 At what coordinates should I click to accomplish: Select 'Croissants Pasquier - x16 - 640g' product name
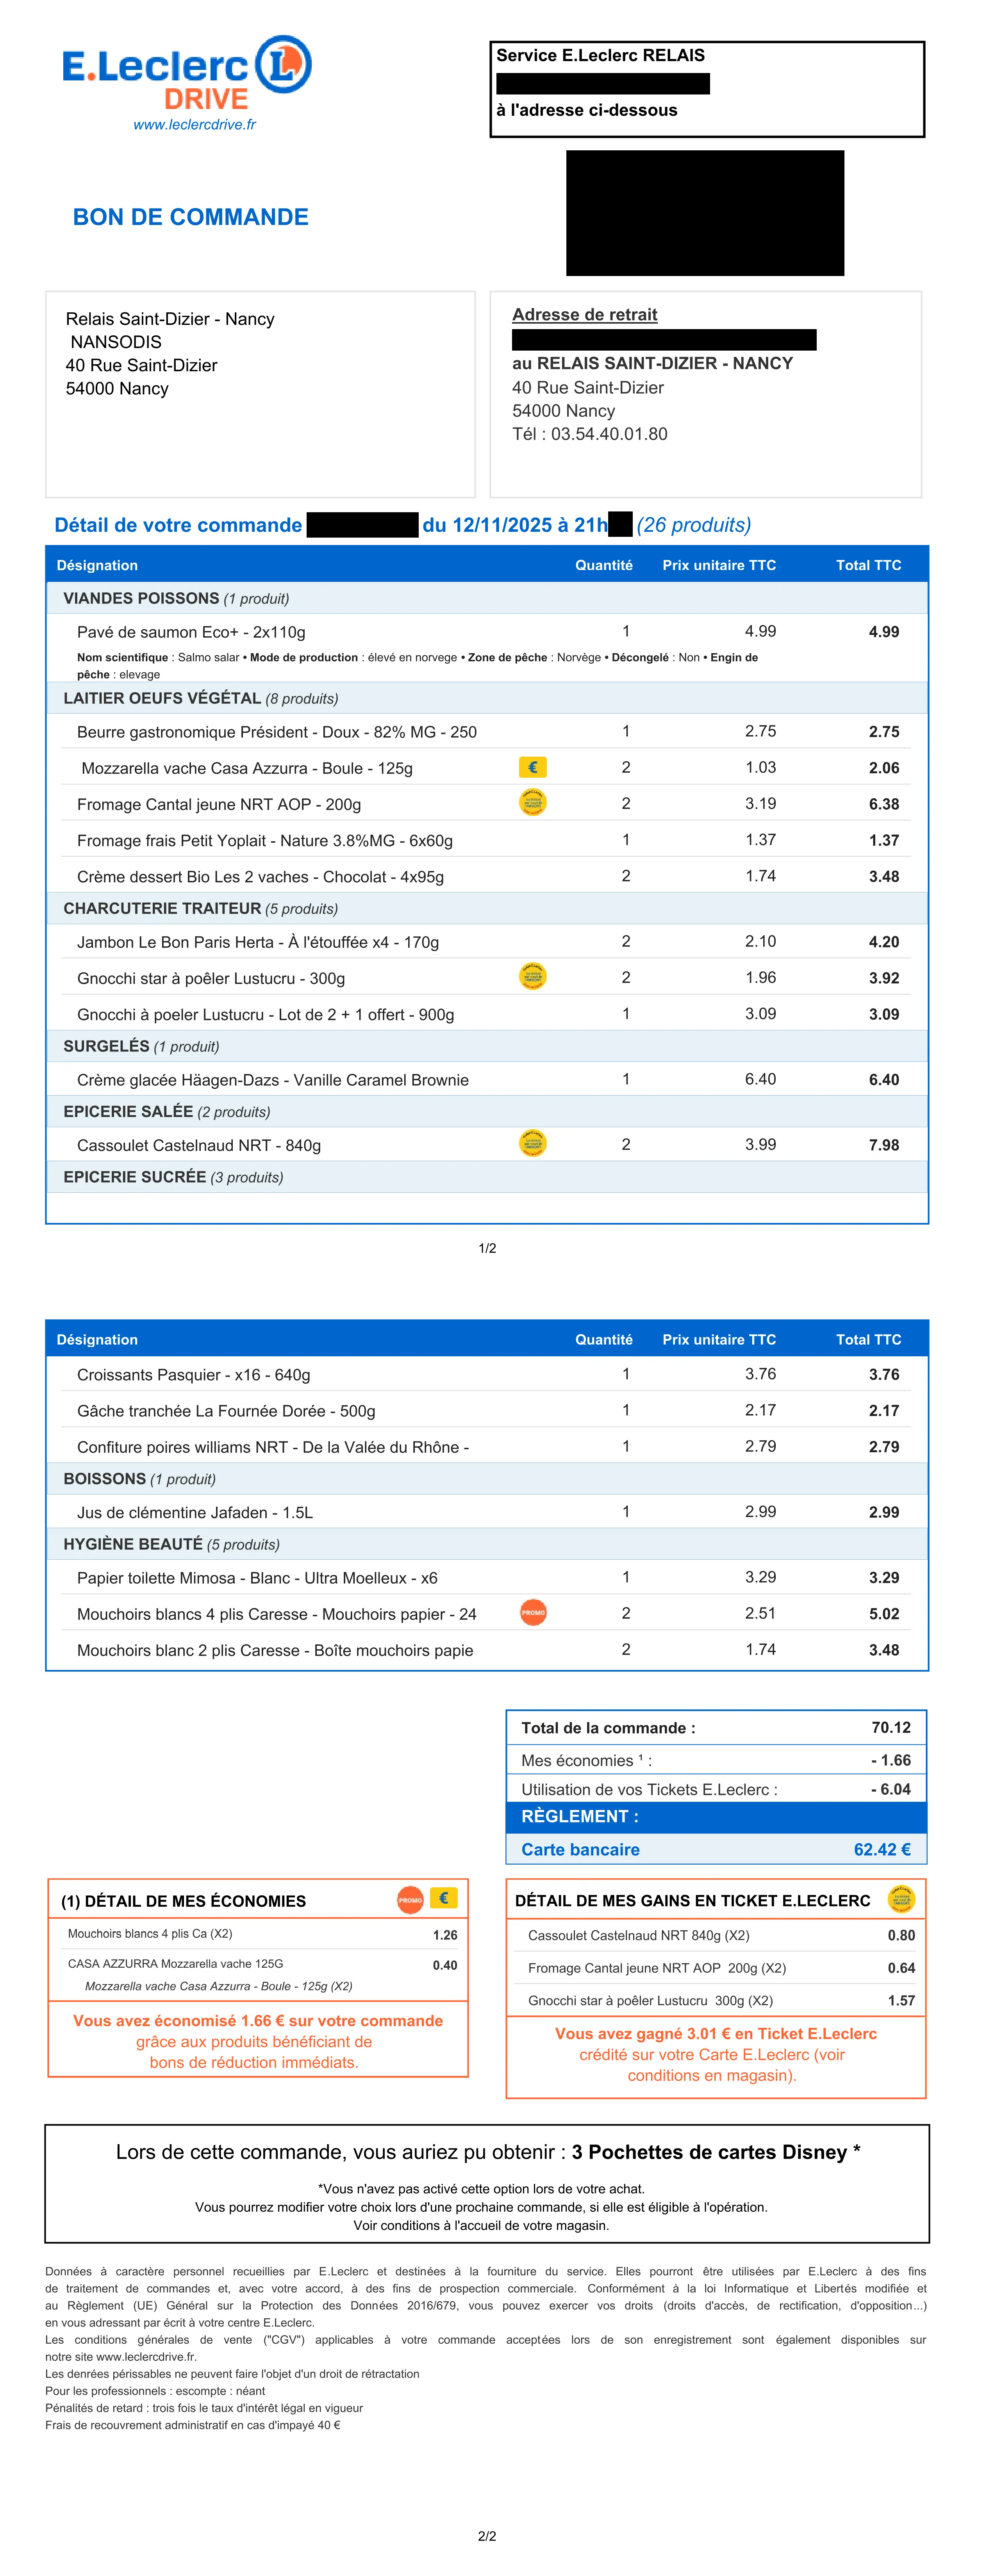194,1375
